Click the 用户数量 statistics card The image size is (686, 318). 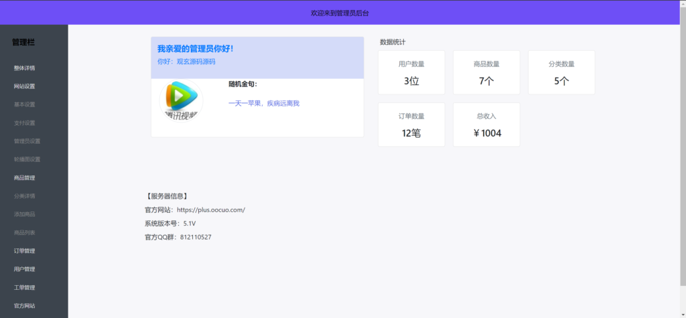pyautogui.click(x=411, y=72)
